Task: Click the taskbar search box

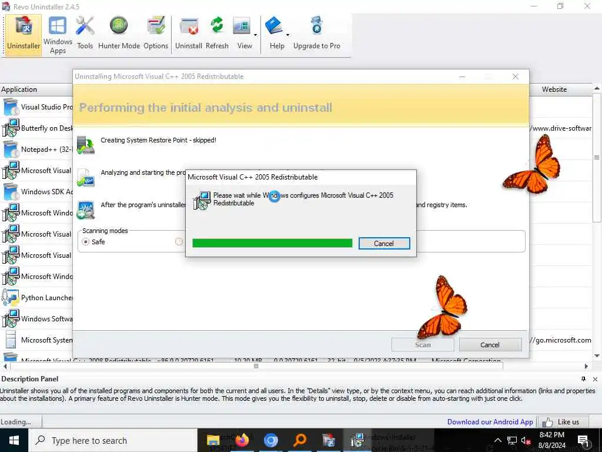Action: point(113,440)
